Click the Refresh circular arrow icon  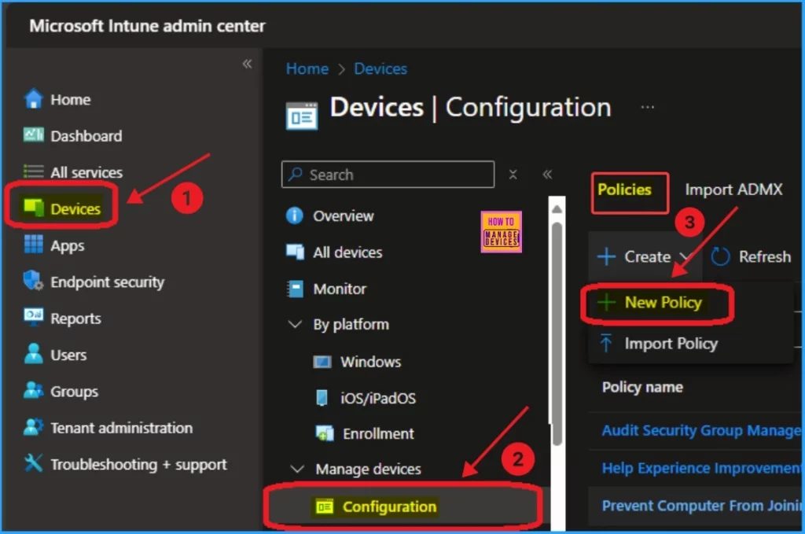(x=720, y=256)
